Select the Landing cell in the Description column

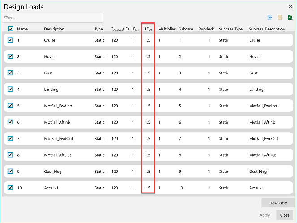[51, 90]
